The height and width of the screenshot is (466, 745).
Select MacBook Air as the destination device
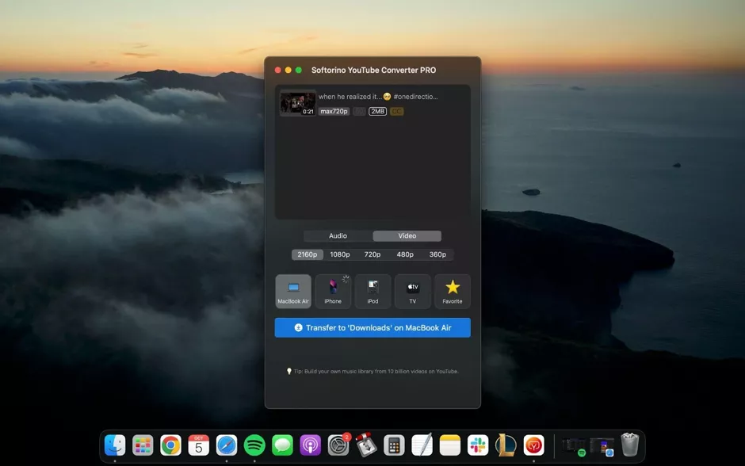(293, 291)
